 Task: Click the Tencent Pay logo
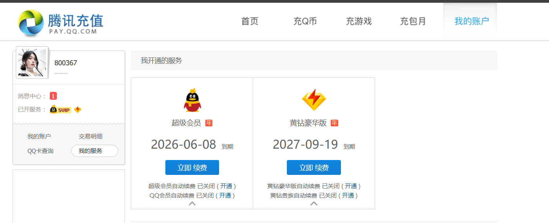point(61,23)
